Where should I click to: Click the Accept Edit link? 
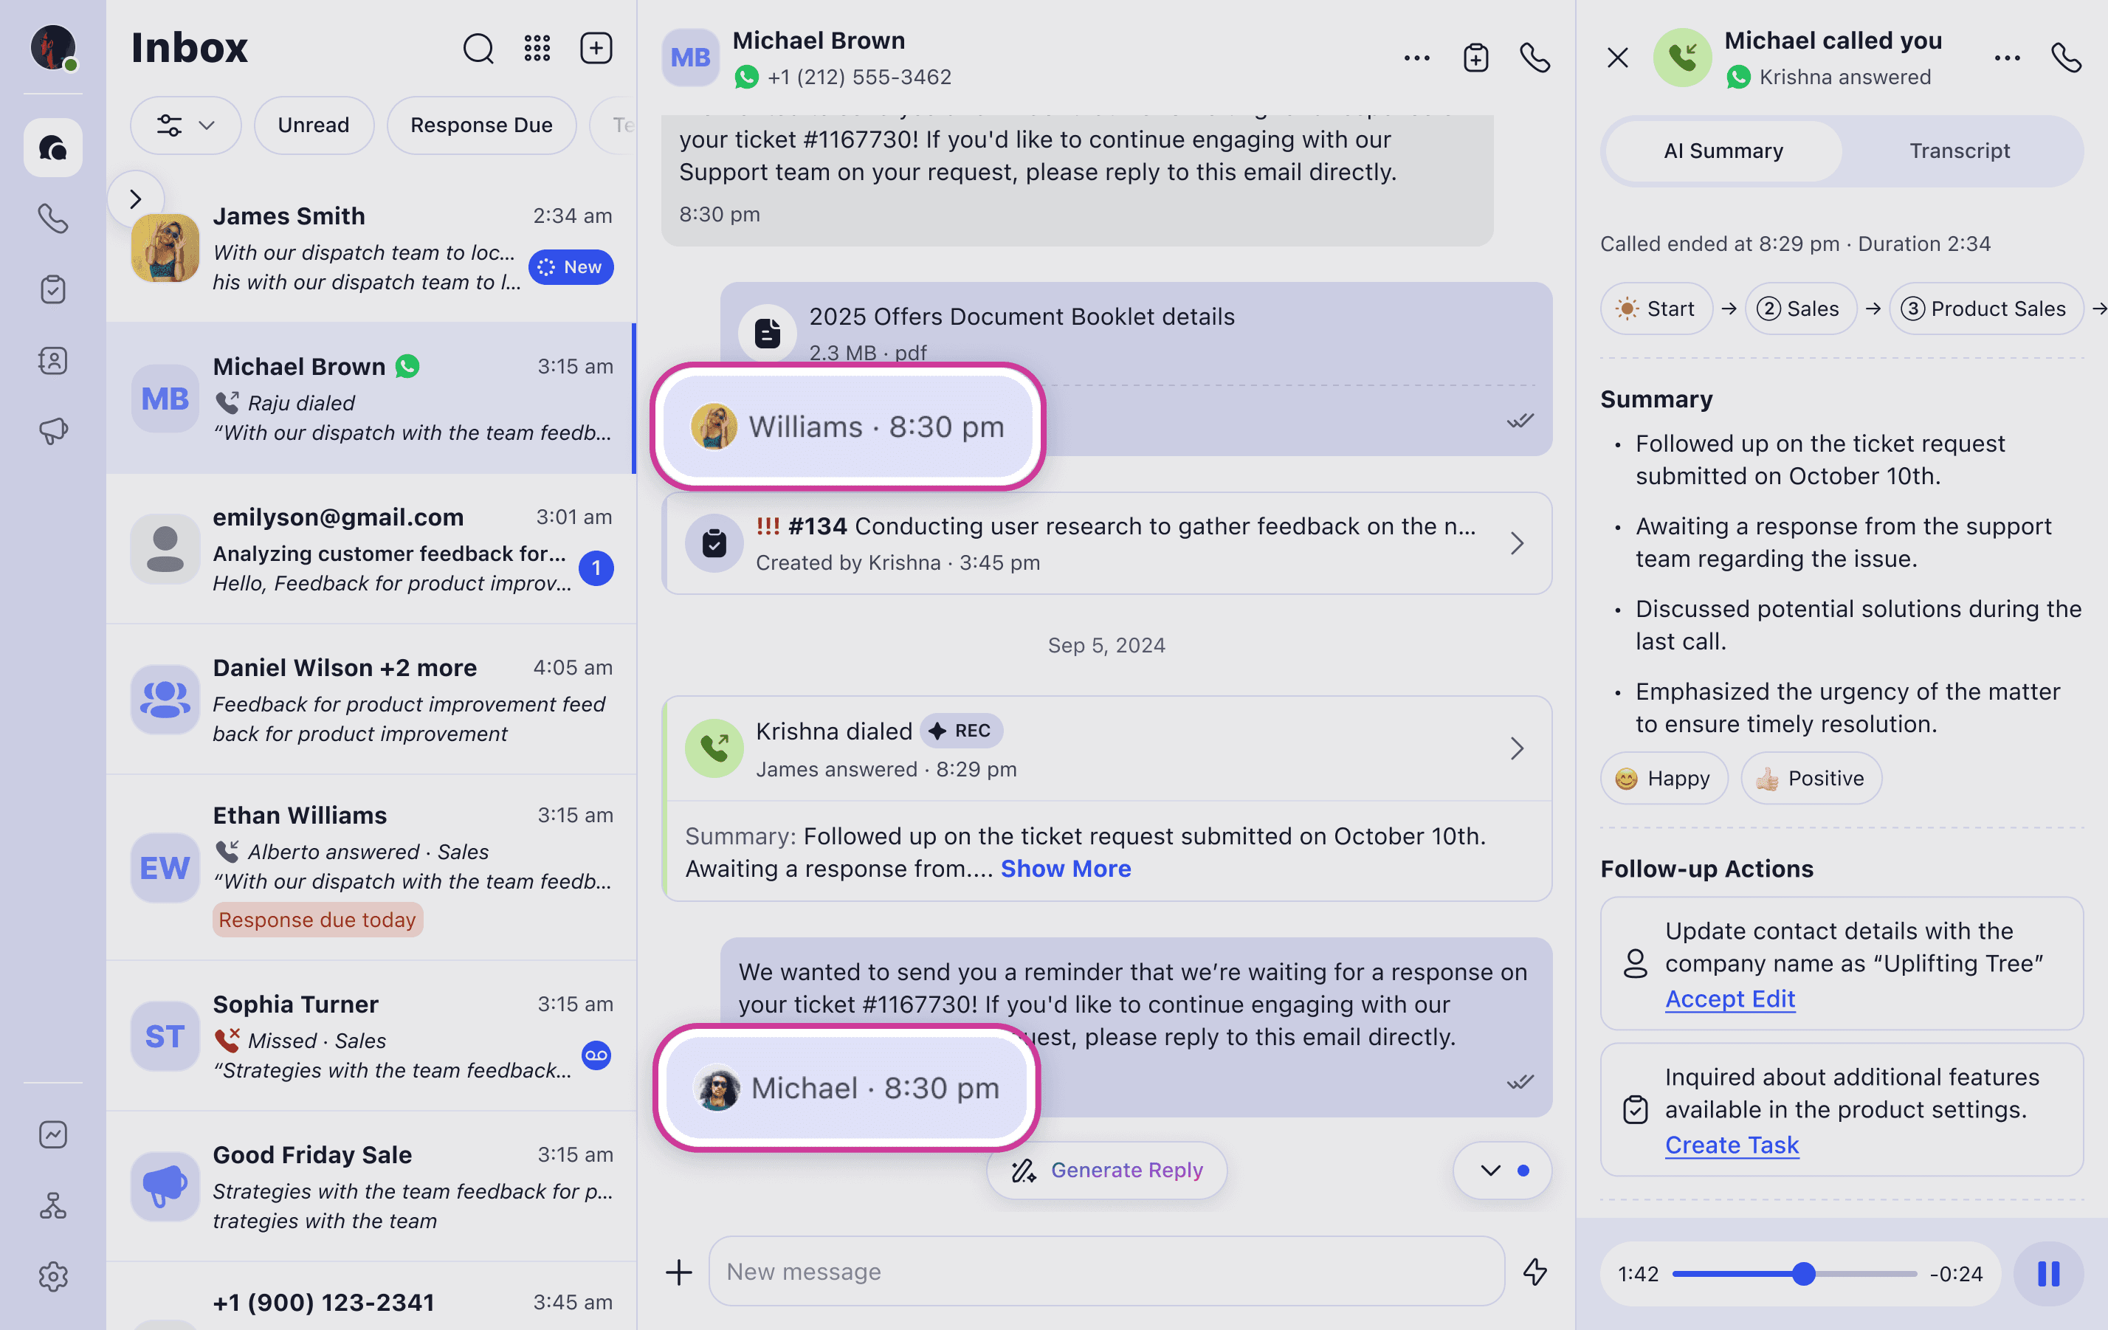tap(1730, 999)
